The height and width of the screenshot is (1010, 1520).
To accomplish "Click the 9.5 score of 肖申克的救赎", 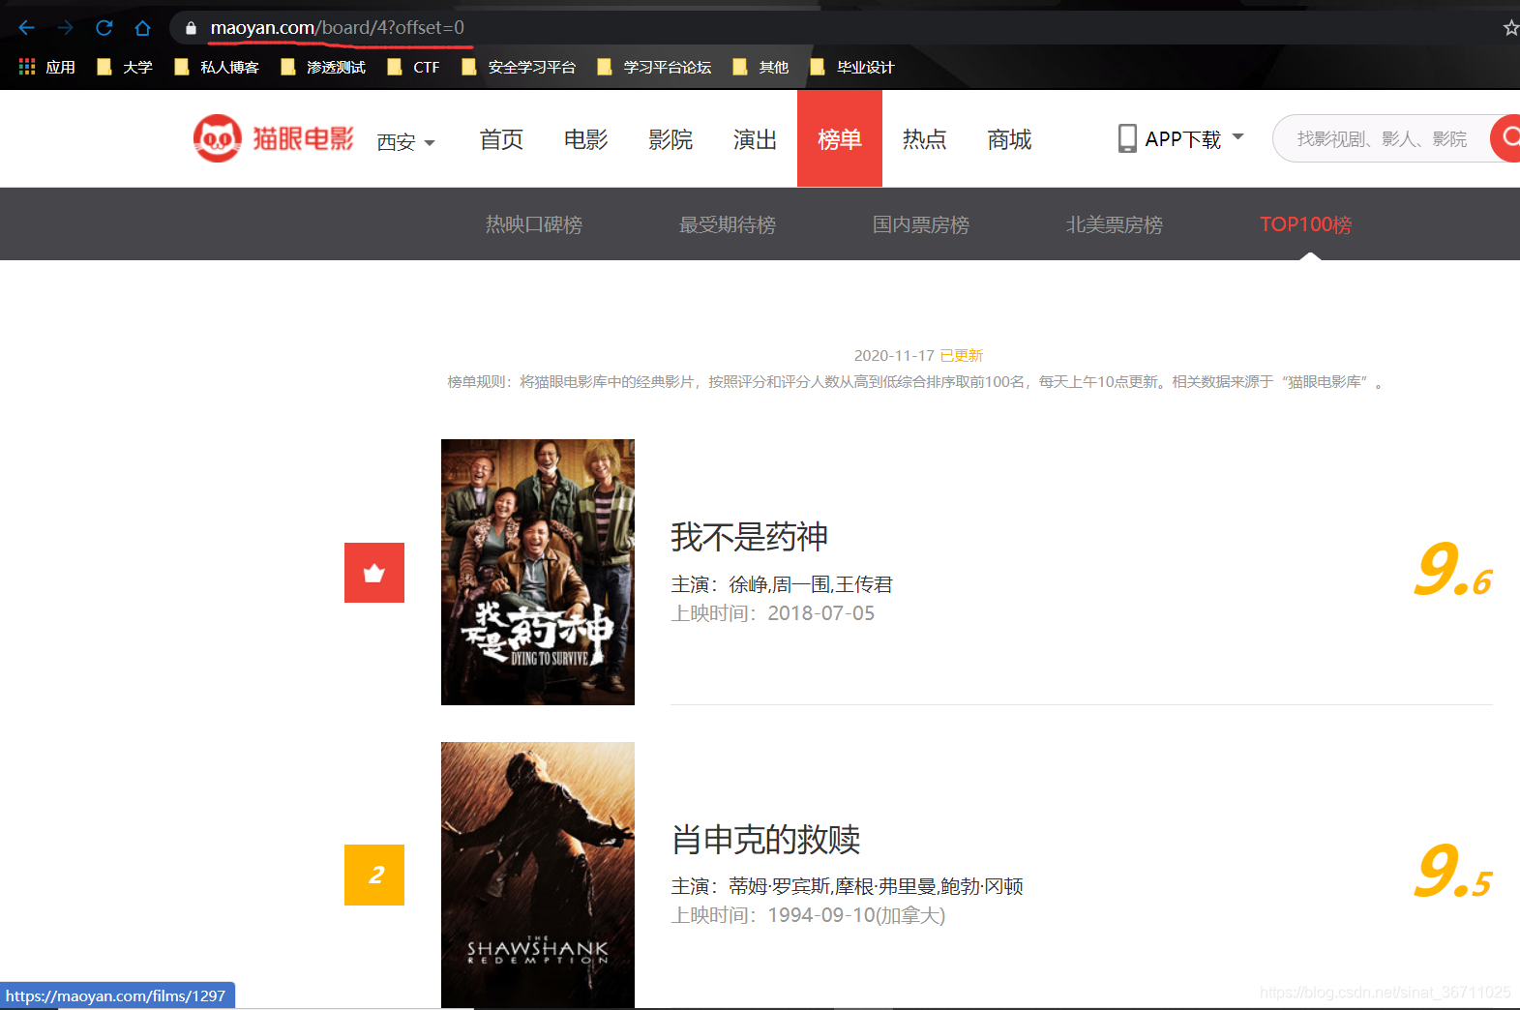I will pyautogui.click(x=1452, y=872).
